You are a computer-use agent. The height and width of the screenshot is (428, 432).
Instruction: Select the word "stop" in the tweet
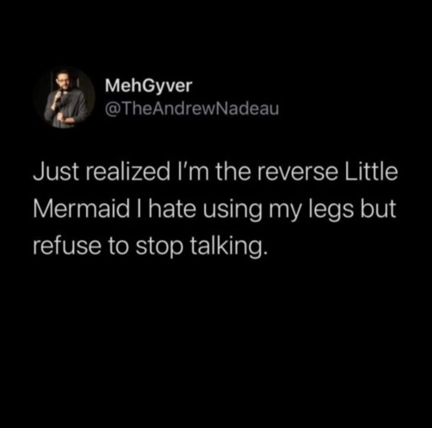click(159, 248)
